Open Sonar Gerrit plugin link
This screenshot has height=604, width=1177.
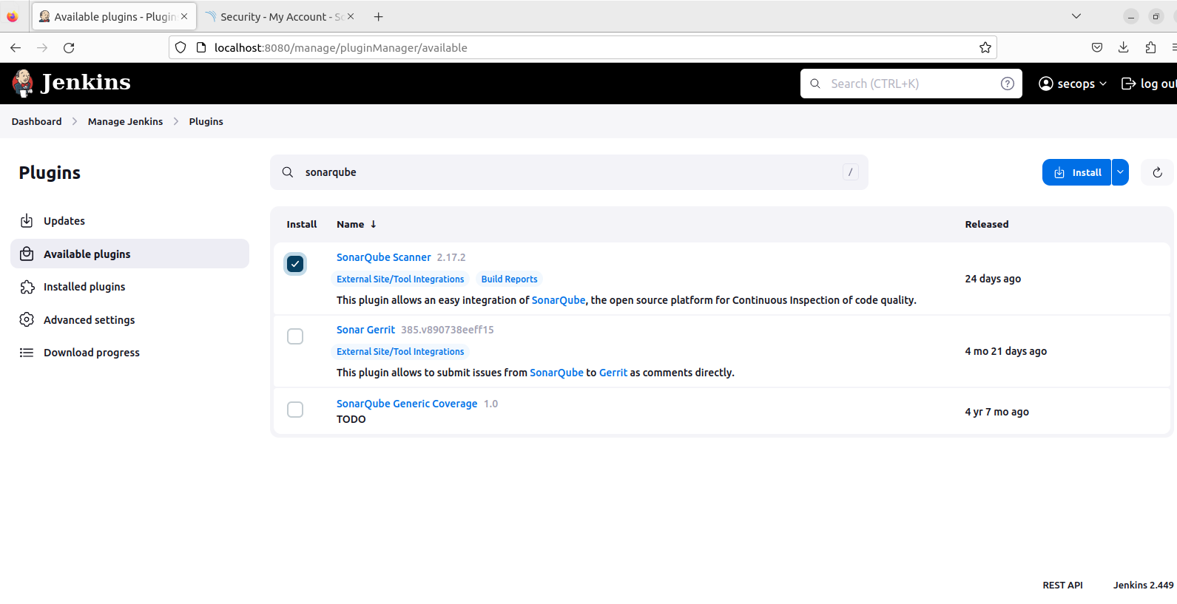click(x=365, y=330)
